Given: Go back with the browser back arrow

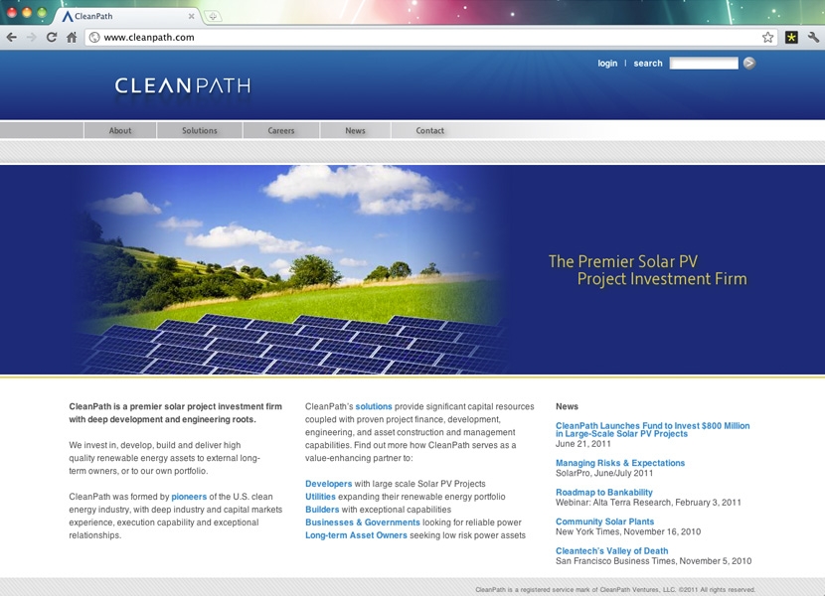Looking at the screenshot, I should (x=12, y=38).
